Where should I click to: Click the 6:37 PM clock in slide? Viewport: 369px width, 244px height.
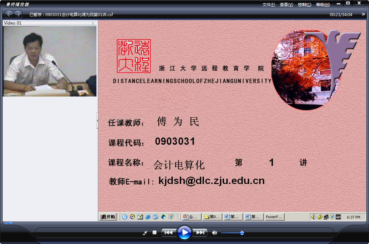tap(354, 217)
